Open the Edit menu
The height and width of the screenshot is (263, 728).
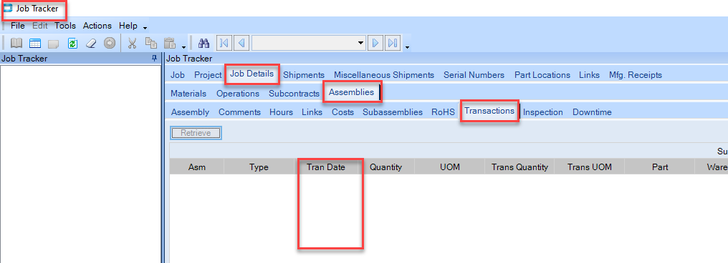(40, 26)
